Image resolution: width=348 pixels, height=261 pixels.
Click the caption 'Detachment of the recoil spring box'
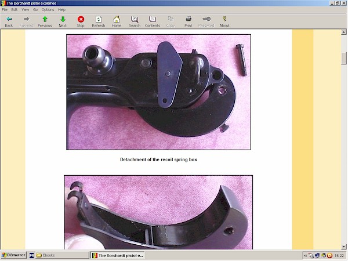pos(158,159)
